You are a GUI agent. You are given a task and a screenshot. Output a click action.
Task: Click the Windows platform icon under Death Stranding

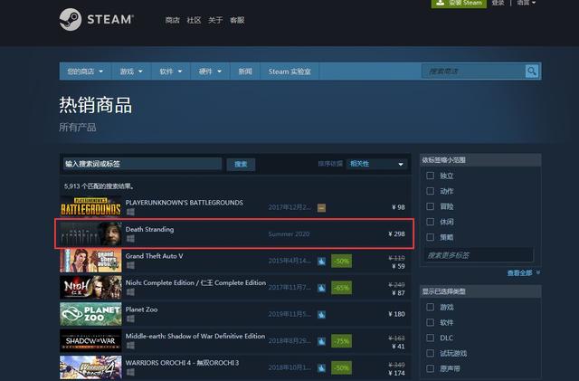129,239
